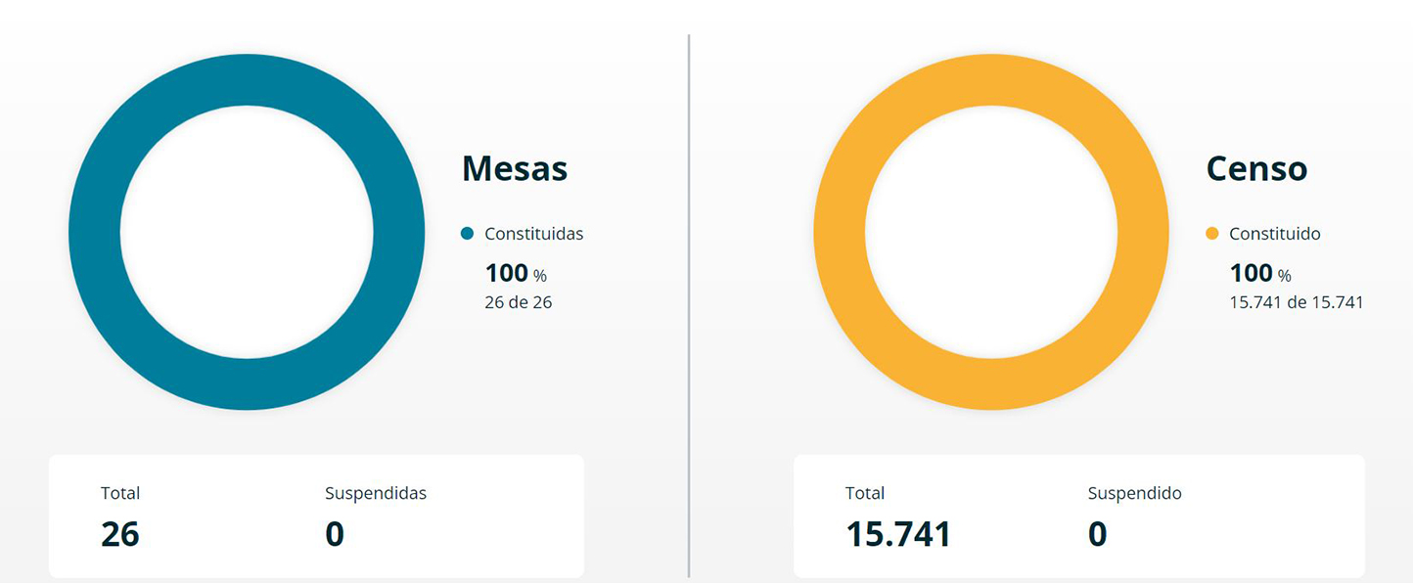The image size is (1413, 583).
Task: Click the Censo total value 15.741
Action: pos(898,534)
